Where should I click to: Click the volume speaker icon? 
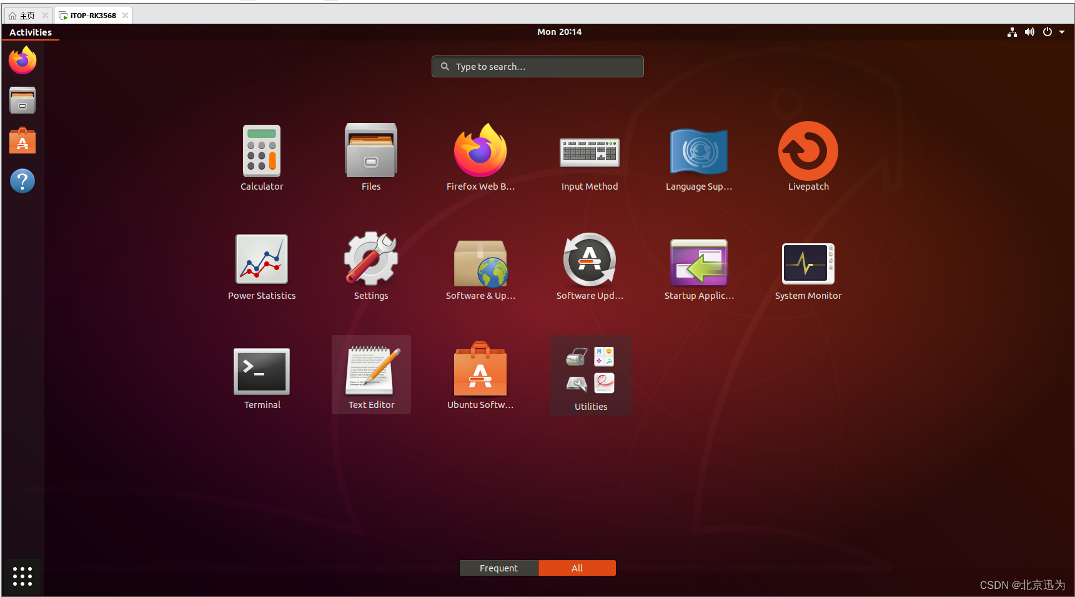pos(1029,32)
